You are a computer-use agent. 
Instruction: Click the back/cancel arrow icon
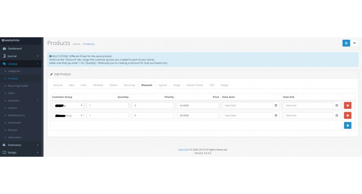[354, 43]
